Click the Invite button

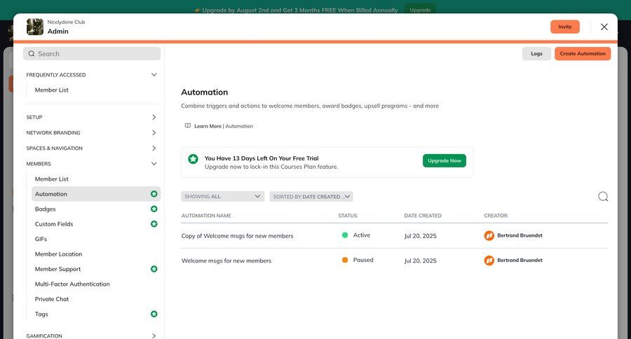click(565, 27)
